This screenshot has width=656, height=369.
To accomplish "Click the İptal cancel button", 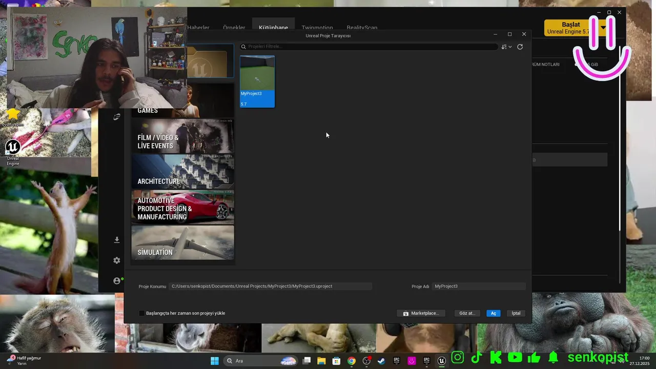I will click(x=516, y=313).
